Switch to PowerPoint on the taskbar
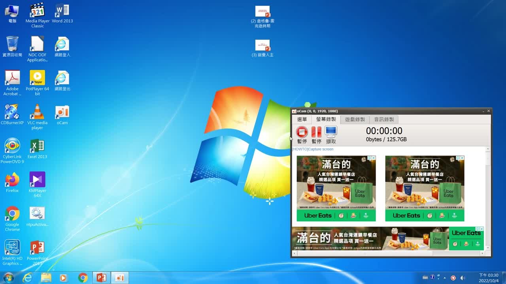Screen dimensions: 506x284 (101, 278)
